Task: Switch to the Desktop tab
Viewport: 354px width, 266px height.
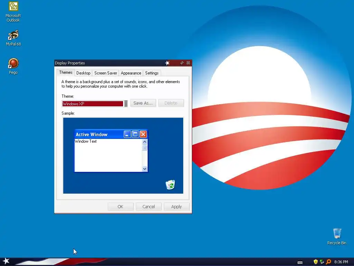Action: click(83, 73)
